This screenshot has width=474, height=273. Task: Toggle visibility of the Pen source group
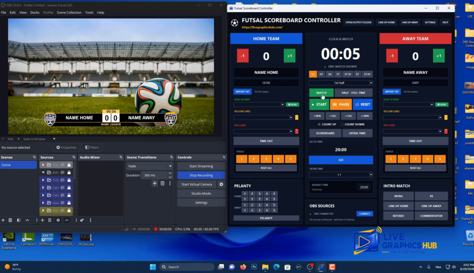tap(63, 165)
